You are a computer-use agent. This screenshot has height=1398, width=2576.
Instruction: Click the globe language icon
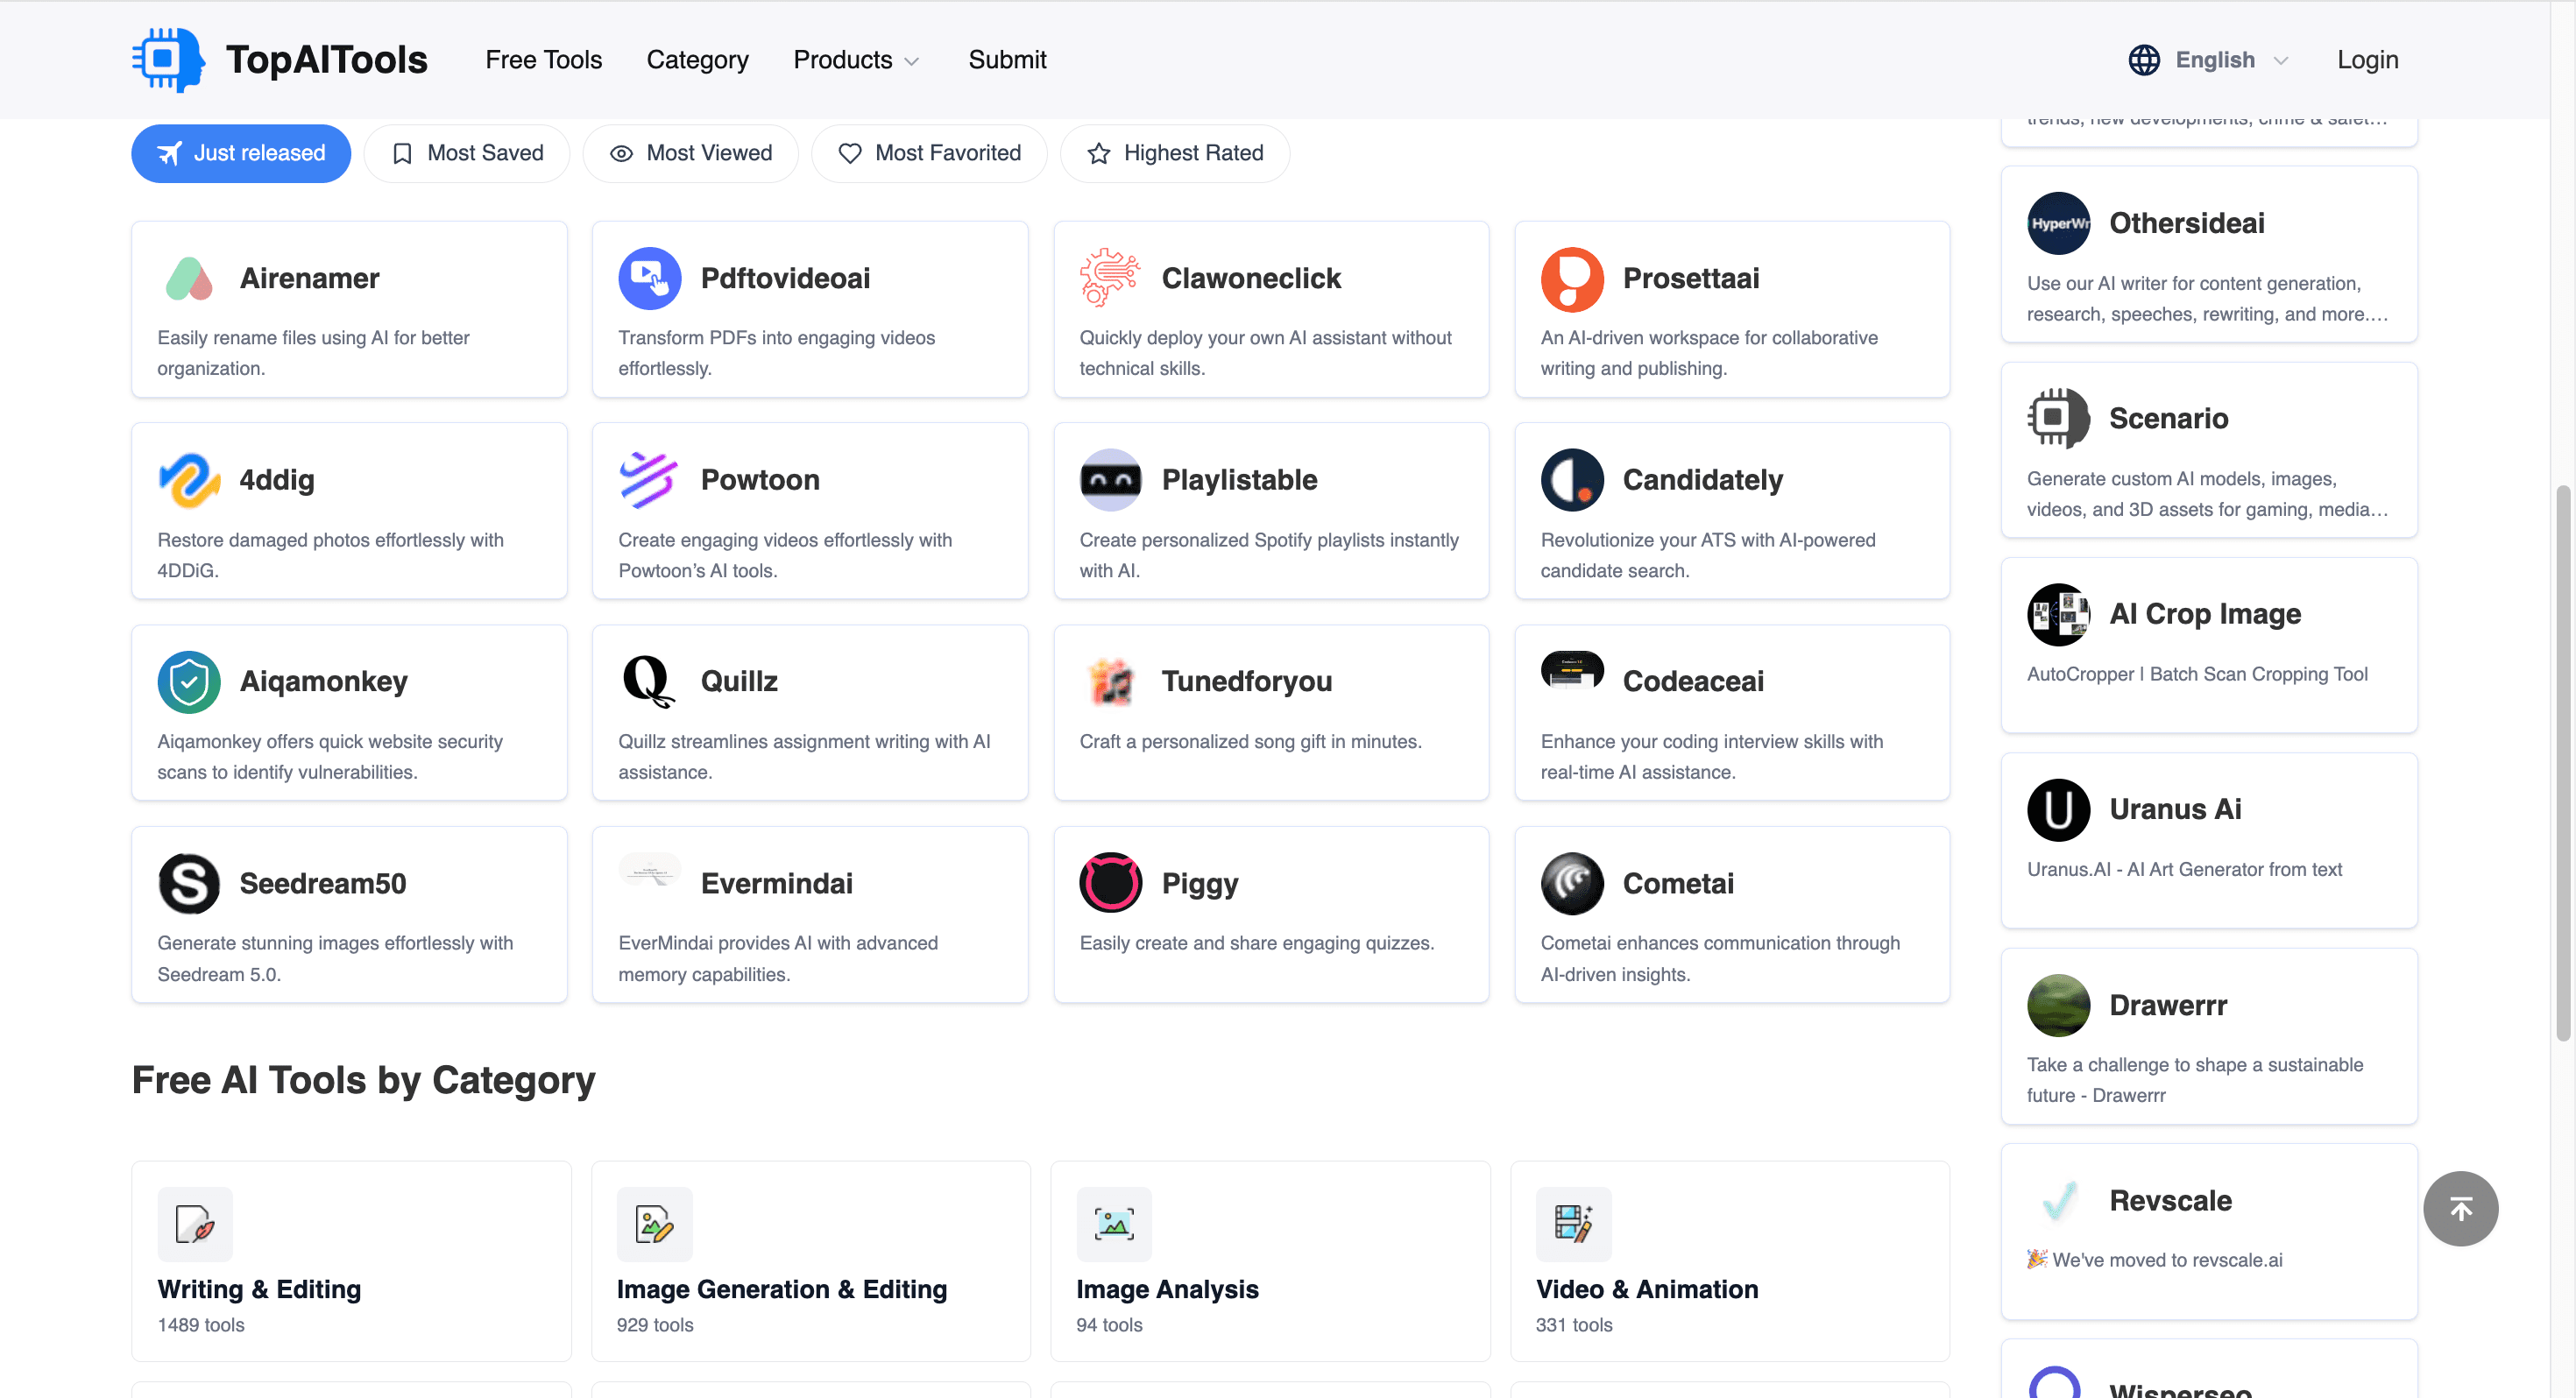(x=2144, y=60)
